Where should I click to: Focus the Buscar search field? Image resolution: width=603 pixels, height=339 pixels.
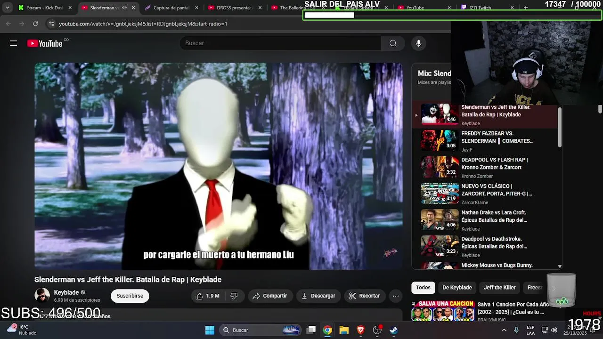click(280, 43)
